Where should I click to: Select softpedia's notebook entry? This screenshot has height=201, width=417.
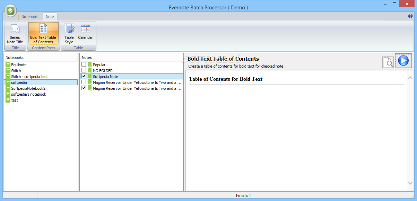click(x=28, y=94)
